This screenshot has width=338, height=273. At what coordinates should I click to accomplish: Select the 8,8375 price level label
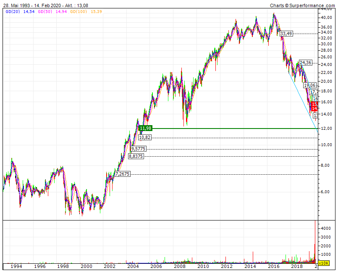tap(136, 156)
